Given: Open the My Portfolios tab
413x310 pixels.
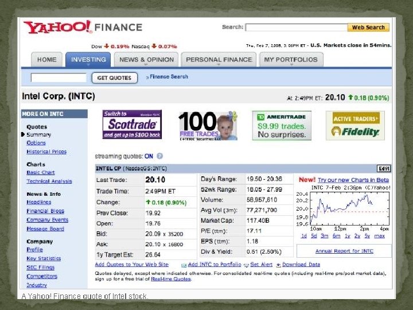Looking at the screenshot, I should (x=291, y=60).
